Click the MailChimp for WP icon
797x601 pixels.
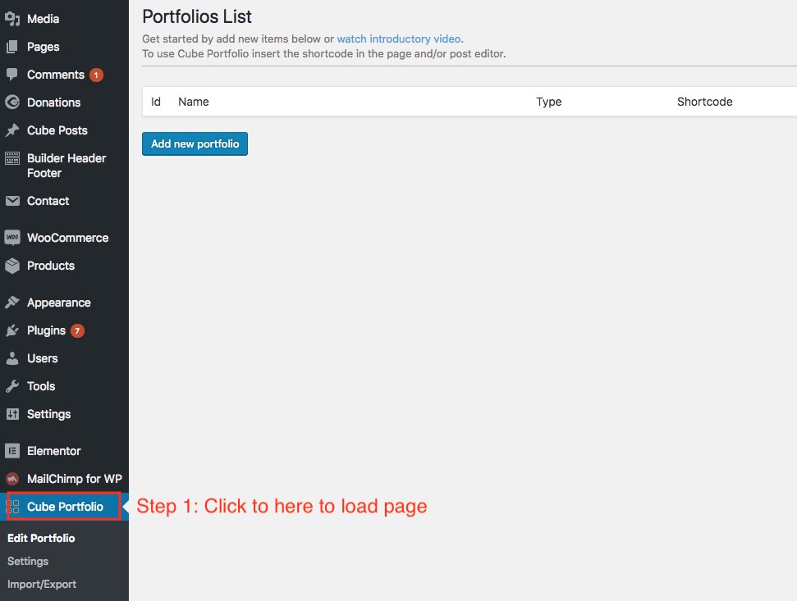tap(12, 479)
